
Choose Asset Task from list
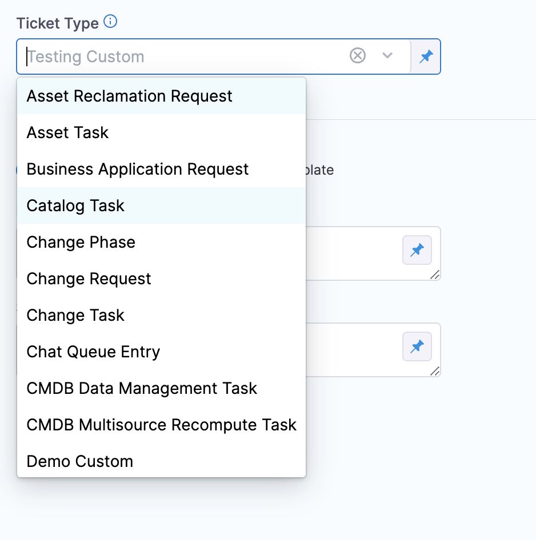pos(68,132)
